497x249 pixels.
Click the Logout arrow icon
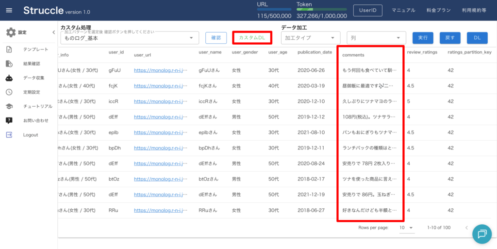click(x=9, y=135)
